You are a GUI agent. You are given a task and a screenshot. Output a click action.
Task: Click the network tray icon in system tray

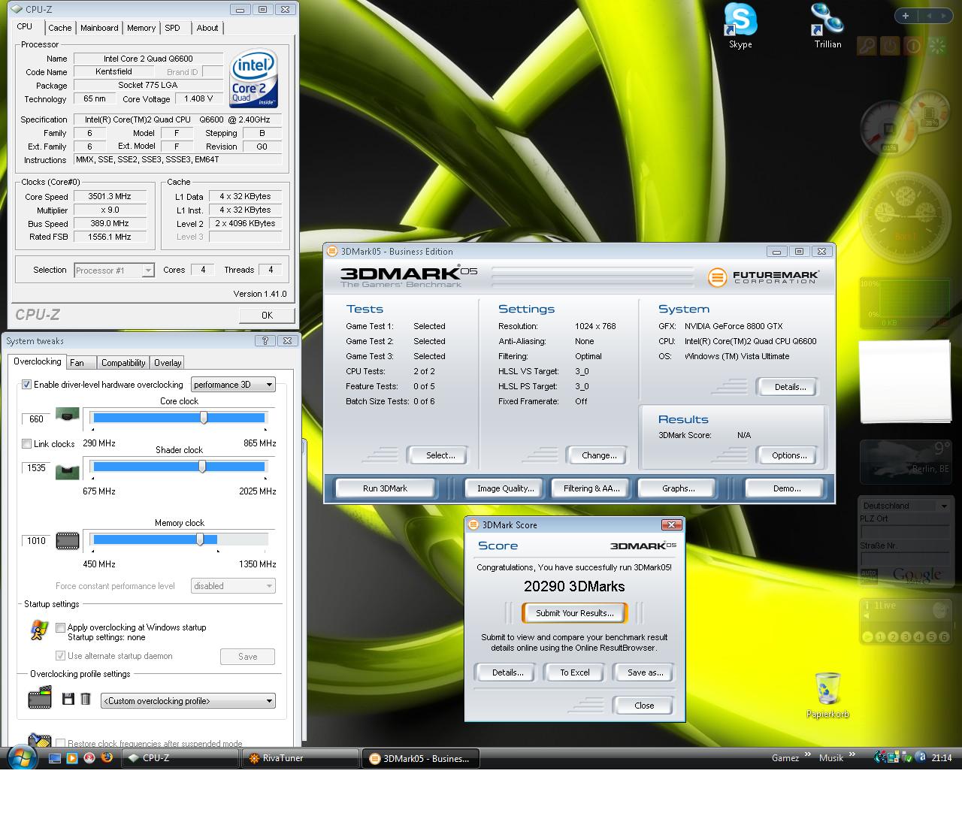tap(893, 757)
